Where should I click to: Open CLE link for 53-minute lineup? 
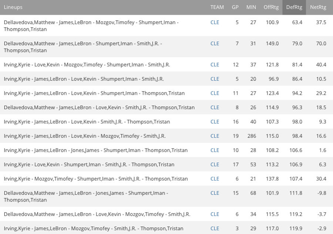[x=215, y=165]
